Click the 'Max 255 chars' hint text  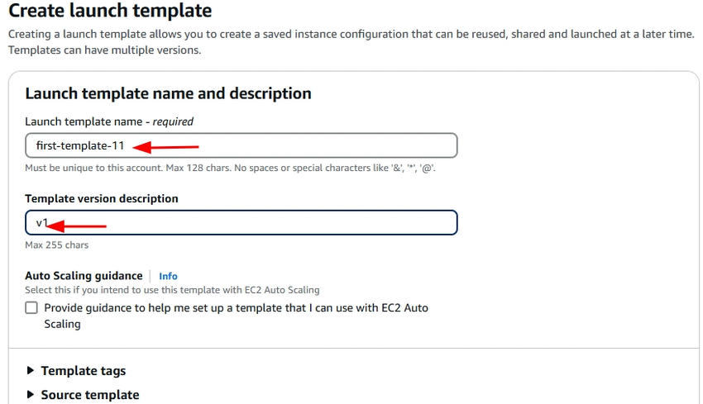pos(56,245)
